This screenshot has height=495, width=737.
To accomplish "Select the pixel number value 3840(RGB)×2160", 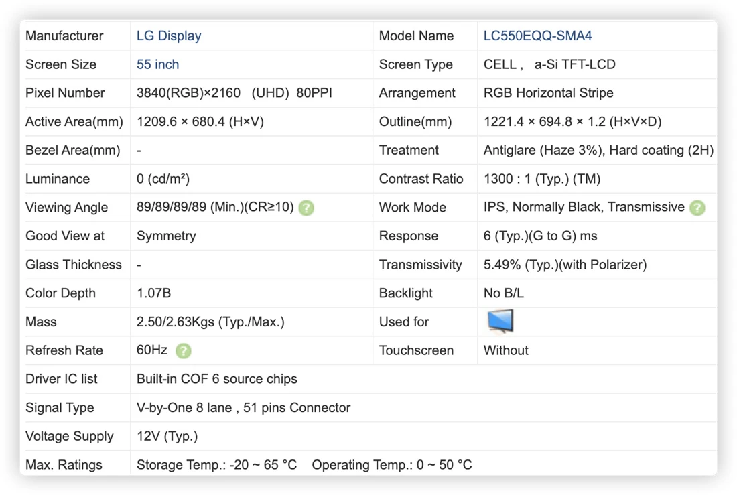I will click(x=188, y=93).
